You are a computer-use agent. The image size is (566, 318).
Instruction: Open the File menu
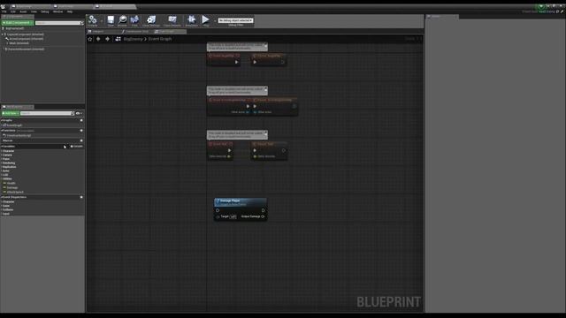coord(4,11)
